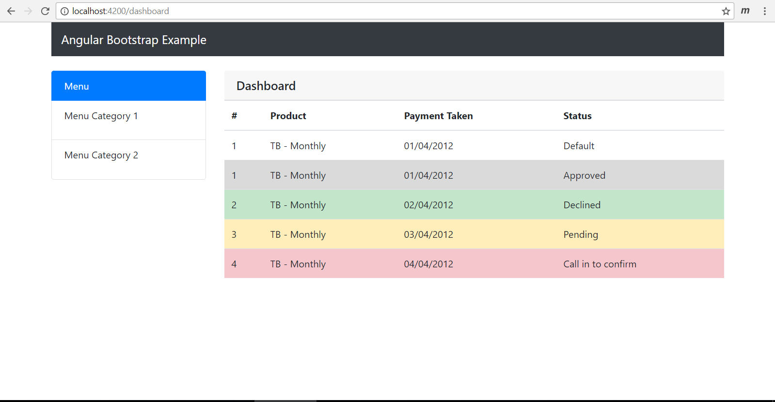This screenshot has width=775, height=402.
Task: Click the 'm' extension icon
Action: tap(745, 11)
